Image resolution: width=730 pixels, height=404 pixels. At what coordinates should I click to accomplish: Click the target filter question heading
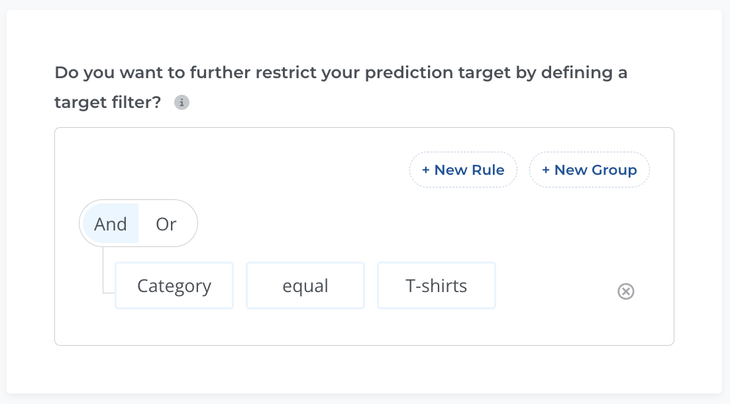coord(340,87)
